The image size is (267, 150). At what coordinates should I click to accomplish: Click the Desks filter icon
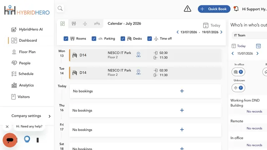pyautogui.click(x=129, y=39)
